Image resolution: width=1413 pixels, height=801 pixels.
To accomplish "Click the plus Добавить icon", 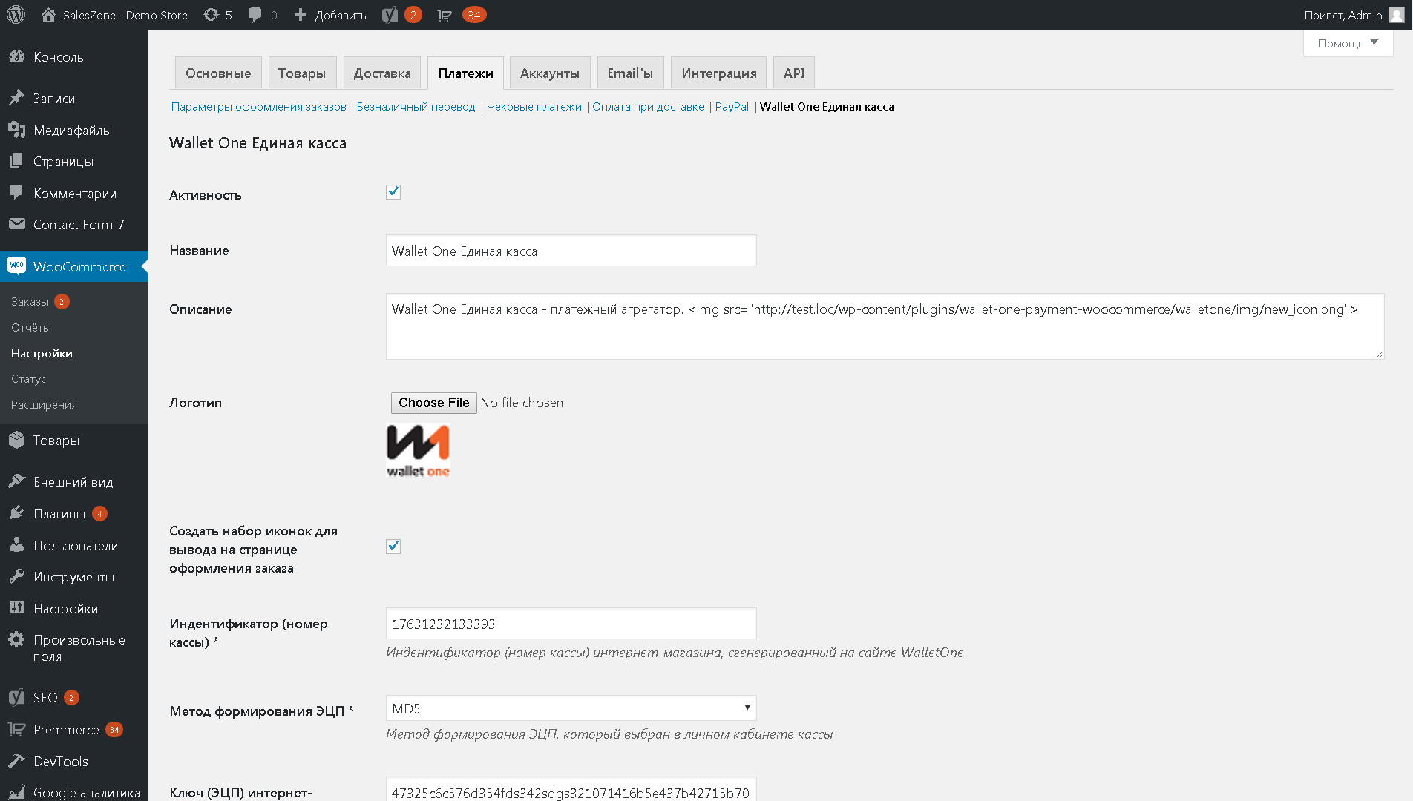I will (301, 15).
